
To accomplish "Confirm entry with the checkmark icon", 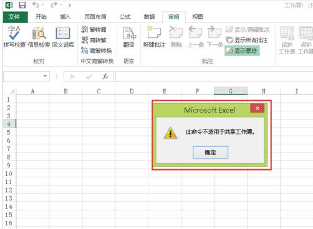I will pyautogui.click(x=89, y=77).
